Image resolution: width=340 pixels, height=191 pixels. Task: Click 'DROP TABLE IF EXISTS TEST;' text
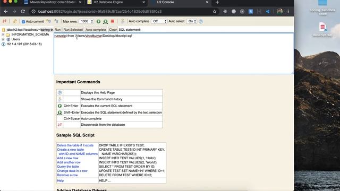click(122, 145)
